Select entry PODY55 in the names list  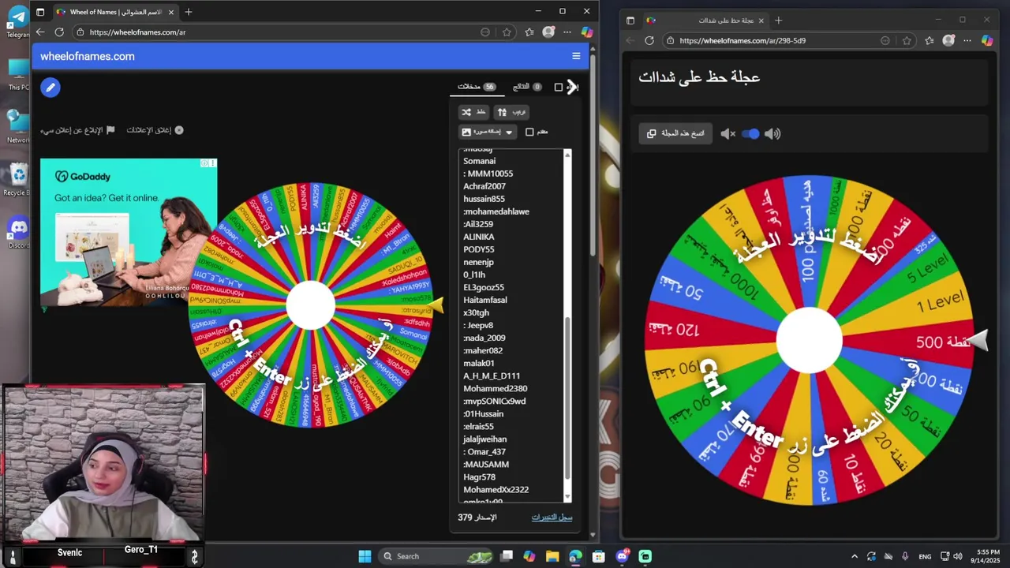click(479, 249)
